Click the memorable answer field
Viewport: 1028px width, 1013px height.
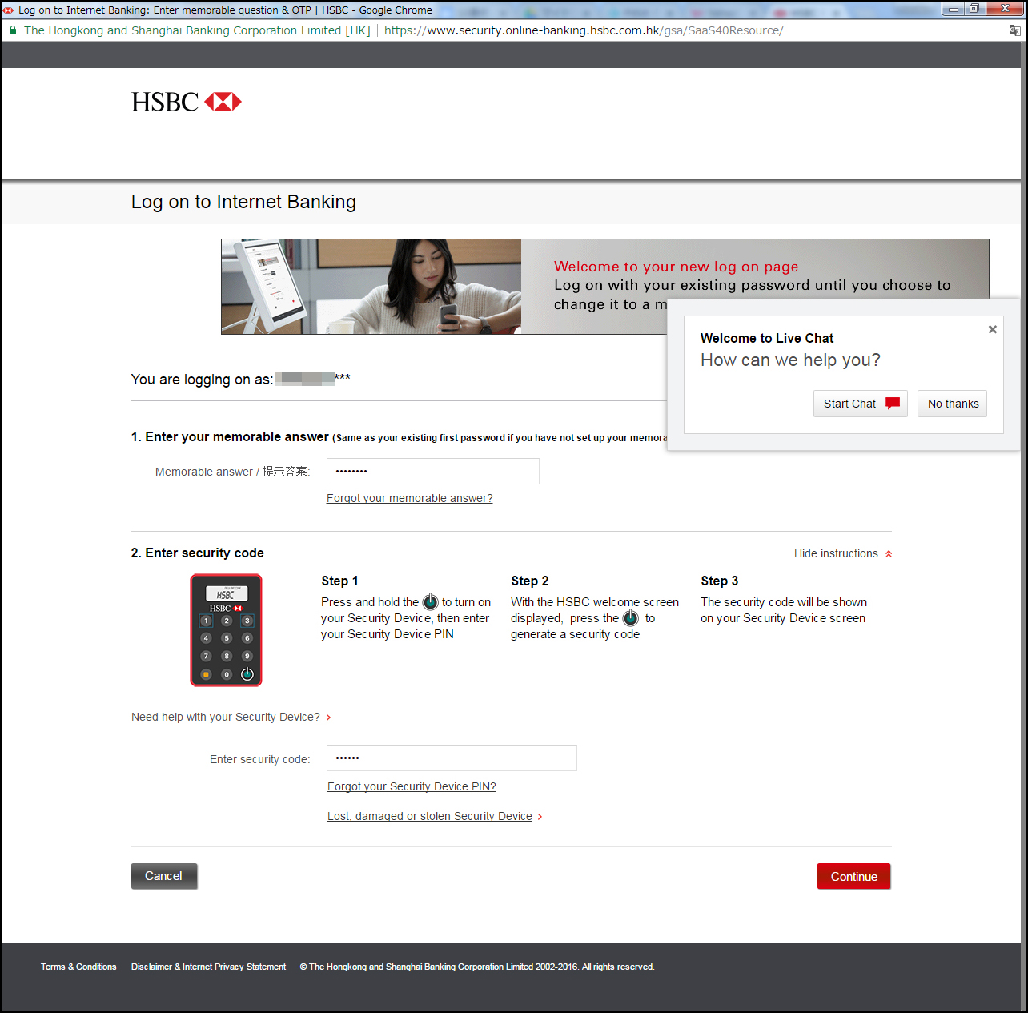[433, 472]
